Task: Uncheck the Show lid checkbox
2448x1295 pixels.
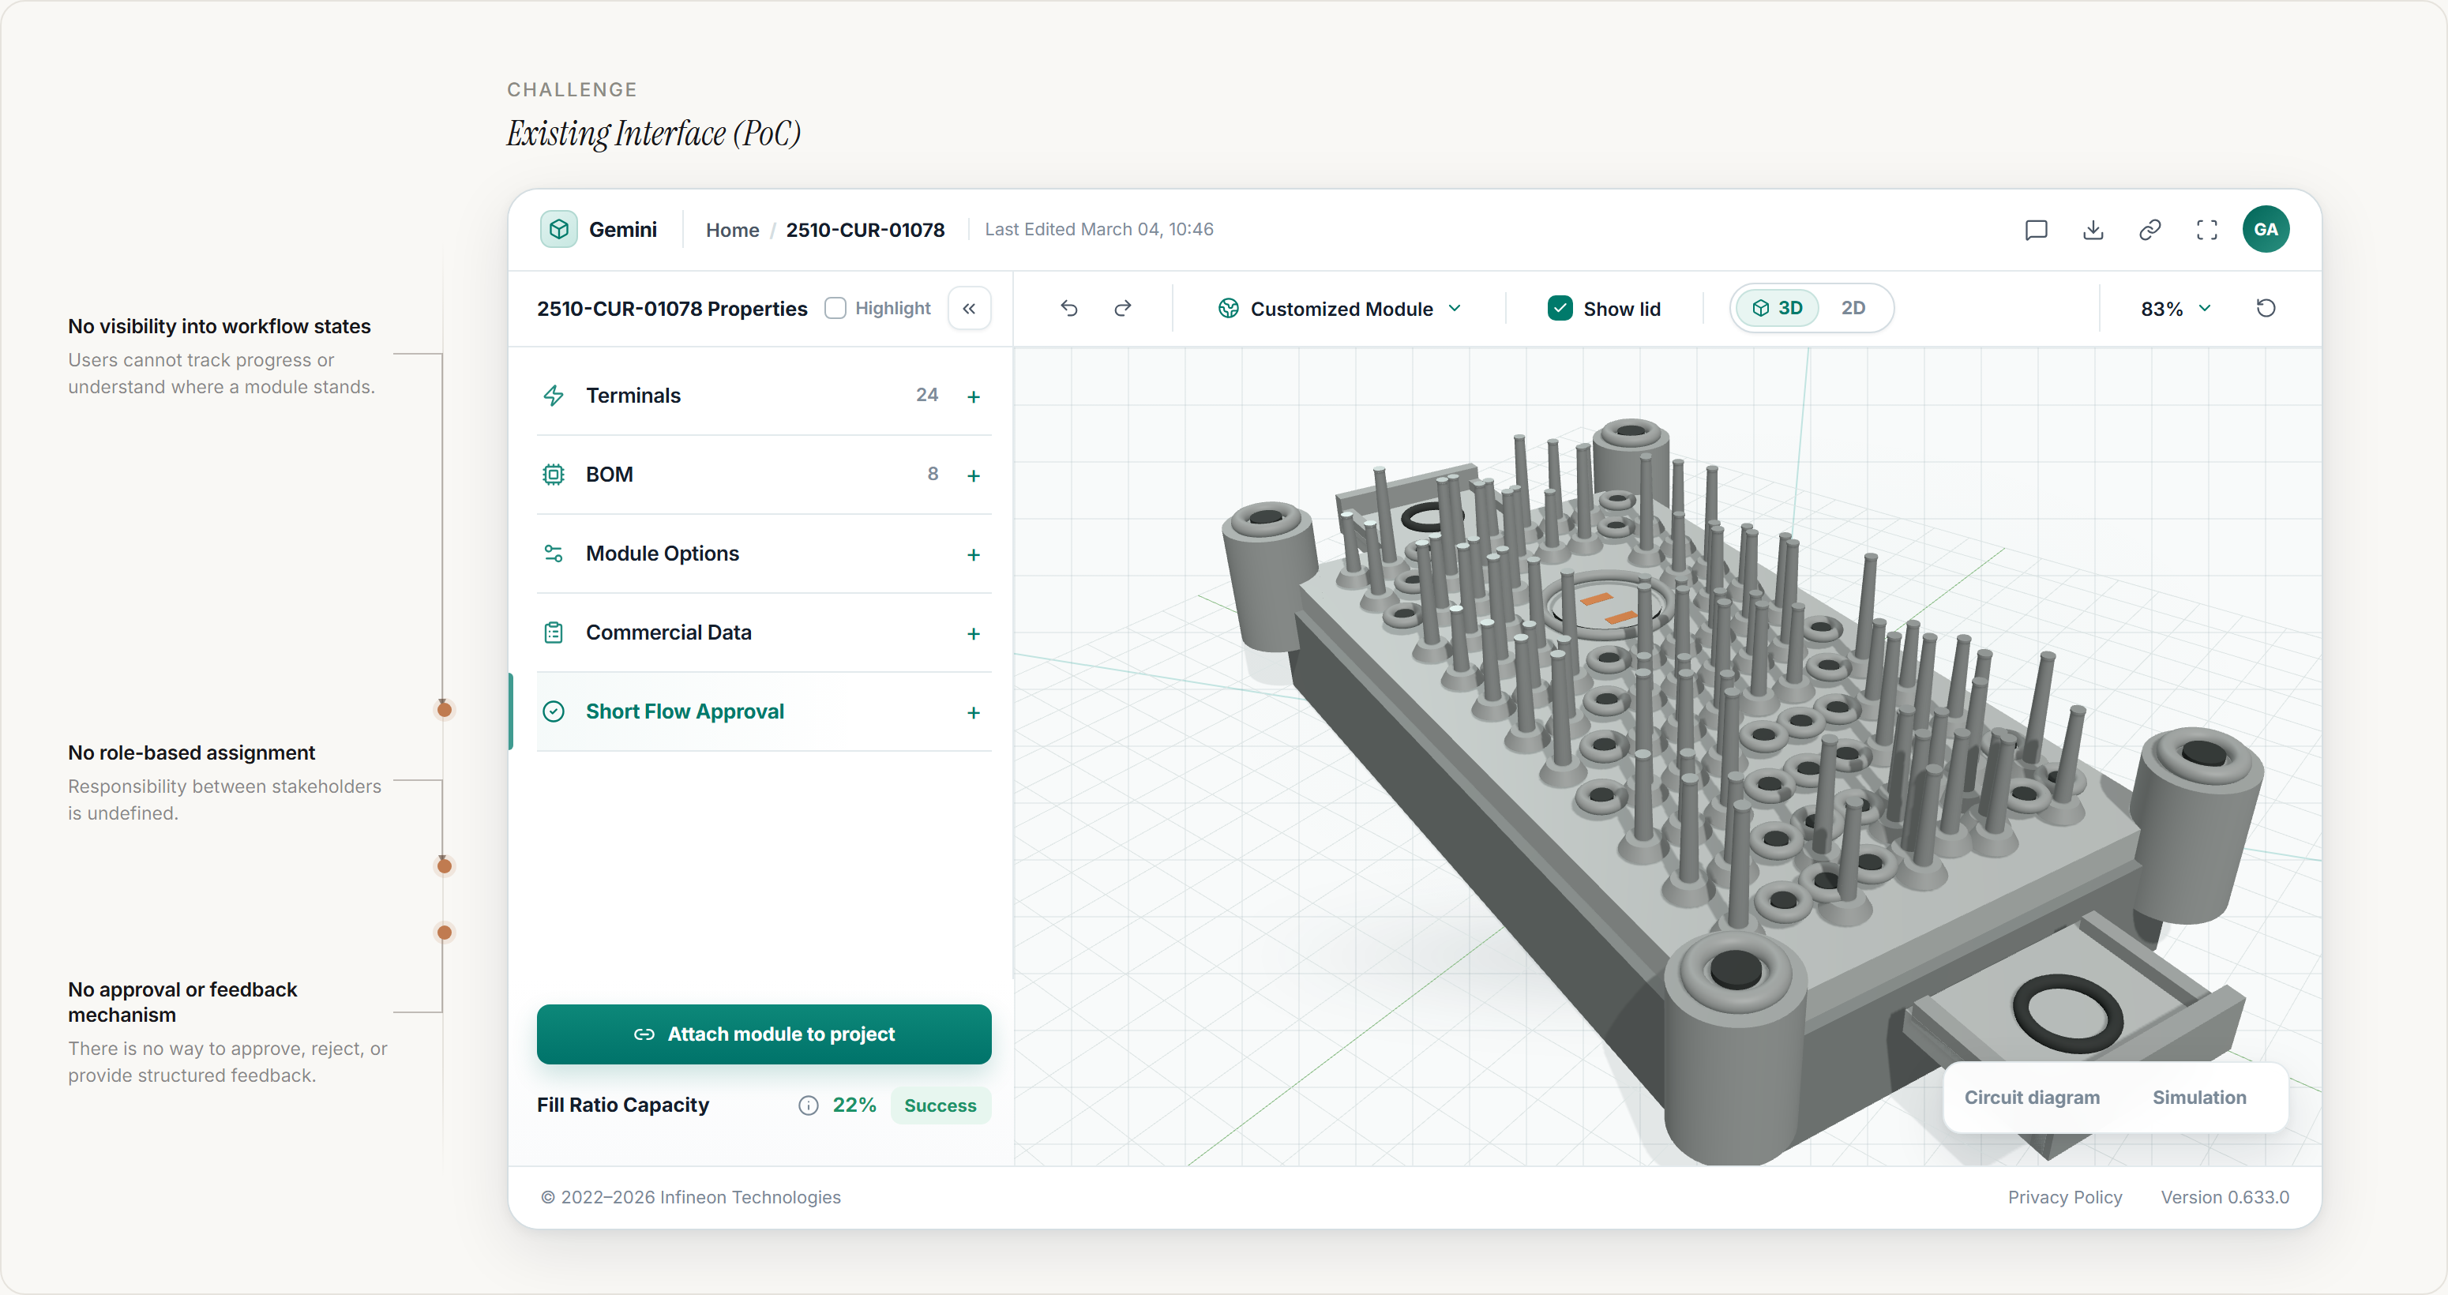Action: point(1560,308)
